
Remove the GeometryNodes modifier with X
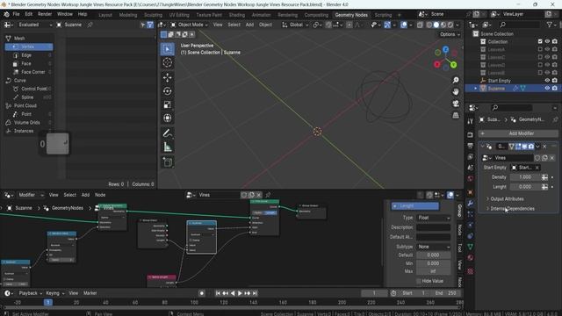(544, 147)
